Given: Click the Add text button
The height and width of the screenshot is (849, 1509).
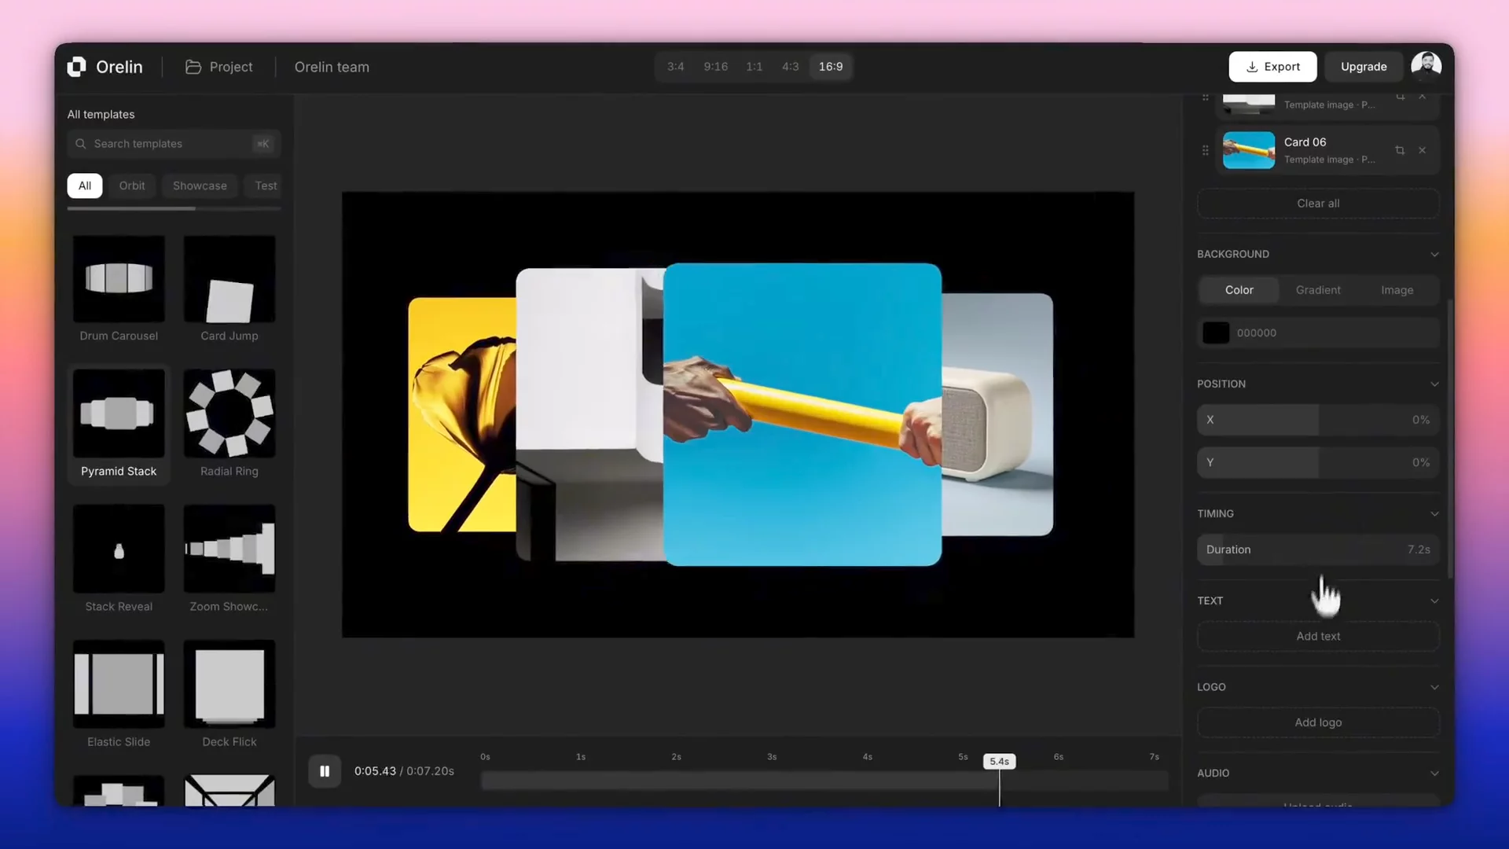Looking at the screenshot, I should pos(1318,637).
